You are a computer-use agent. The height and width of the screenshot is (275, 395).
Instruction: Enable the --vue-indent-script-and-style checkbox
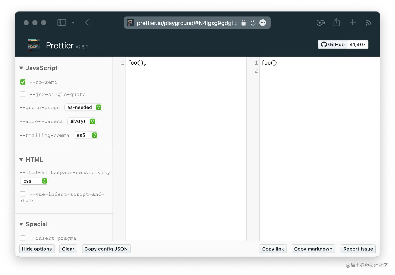23,194
